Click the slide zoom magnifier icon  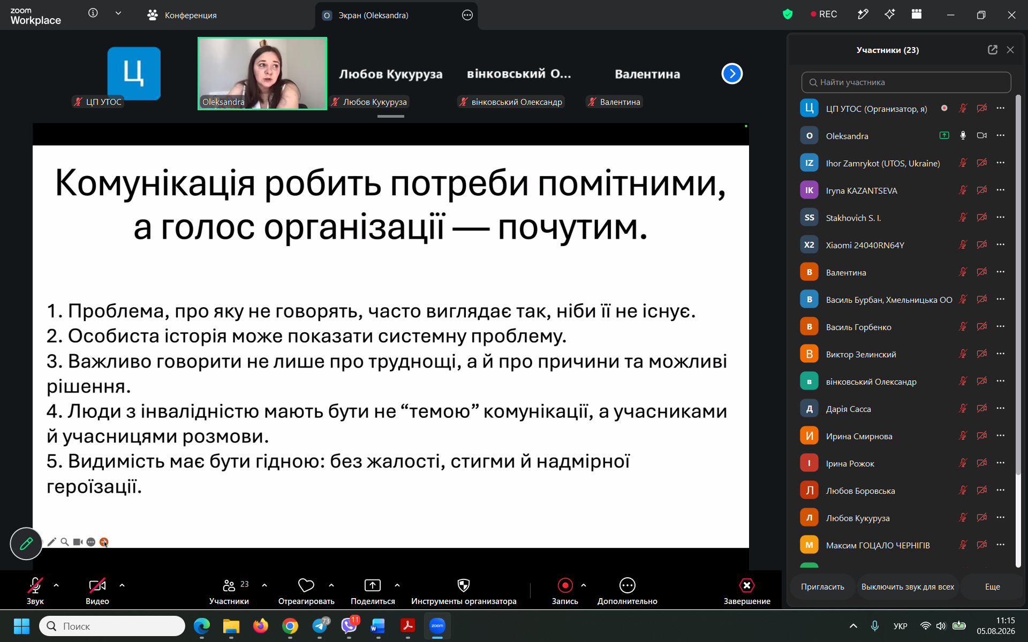(x=65, y=542)
